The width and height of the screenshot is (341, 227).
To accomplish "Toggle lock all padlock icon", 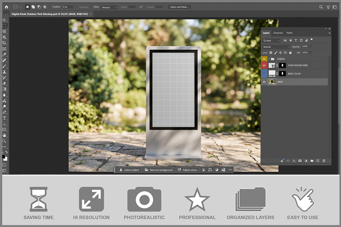I will click(290, 53).
